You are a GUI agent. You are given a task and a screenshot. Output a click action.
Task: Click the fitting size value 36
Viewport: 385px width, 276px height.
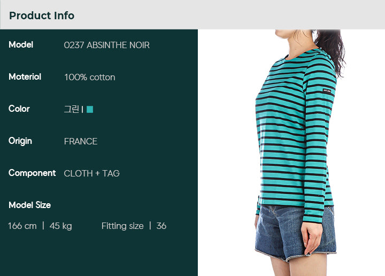tap(161, 226)
